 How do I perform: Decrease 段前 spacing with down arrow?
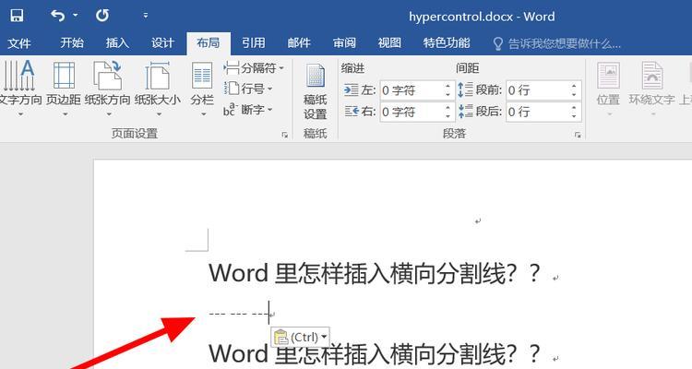(574, 94)
